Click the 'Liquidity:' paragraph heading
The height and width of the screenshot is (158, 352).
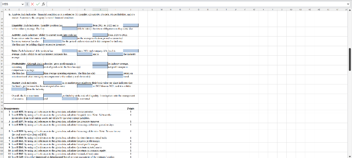(16, 25)
